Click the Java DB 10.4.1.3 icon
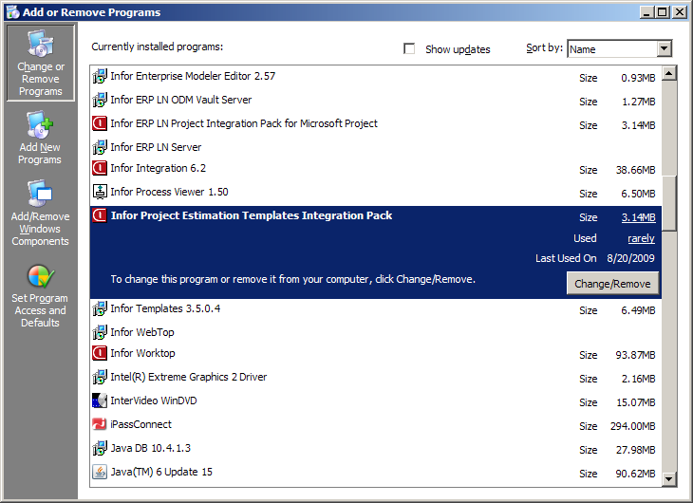The image size is (693, 503). (100, 449)
